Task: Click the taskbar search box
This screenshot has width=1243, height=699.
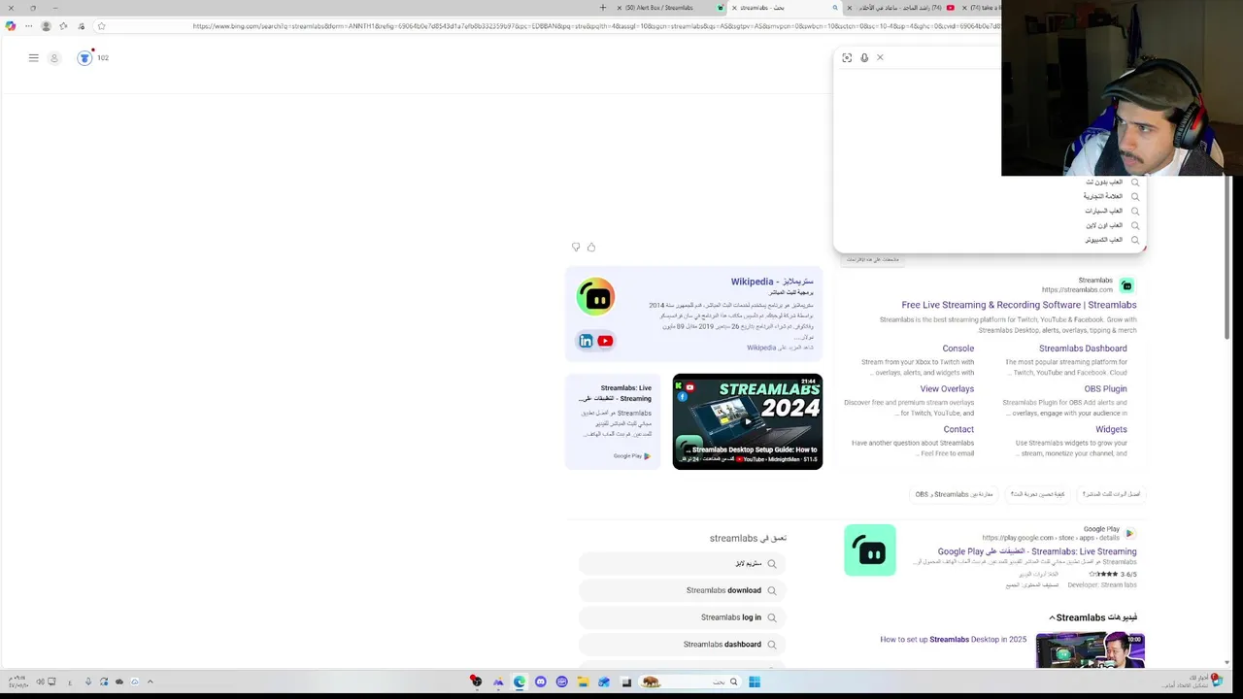Action: pyautogui.click(x=691, y=682)
